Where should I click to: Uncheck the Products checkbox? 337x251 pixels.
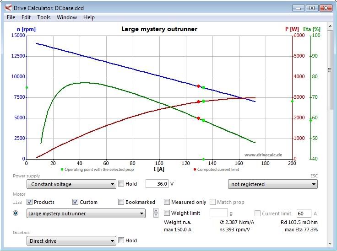[x=30, y=202]
